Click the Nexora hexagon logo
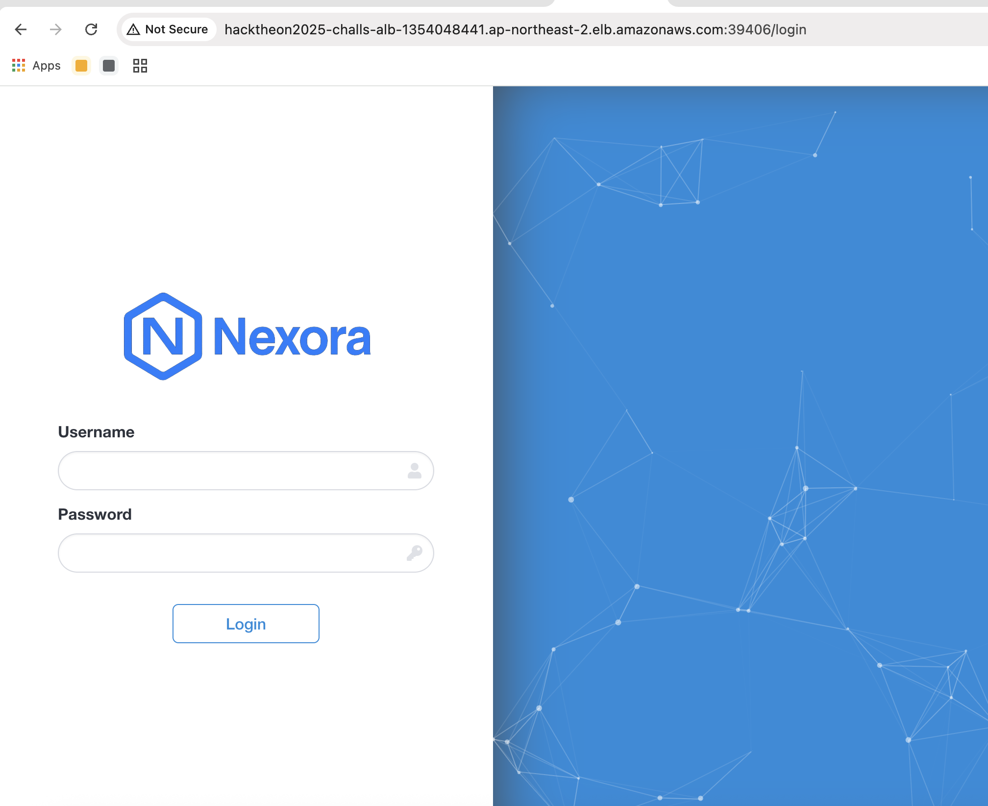988x806 pixels. (x=163, y=336)
